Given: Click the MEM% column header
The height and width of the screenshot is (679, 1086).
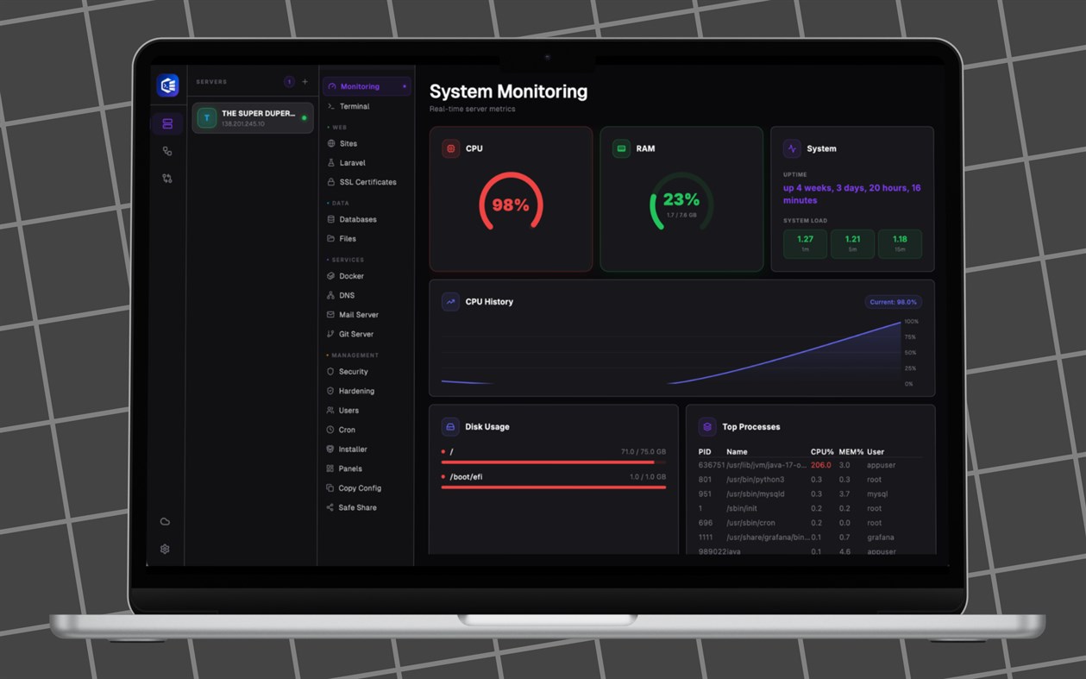Looking at the screenshot, I should [x=851, y=452].
